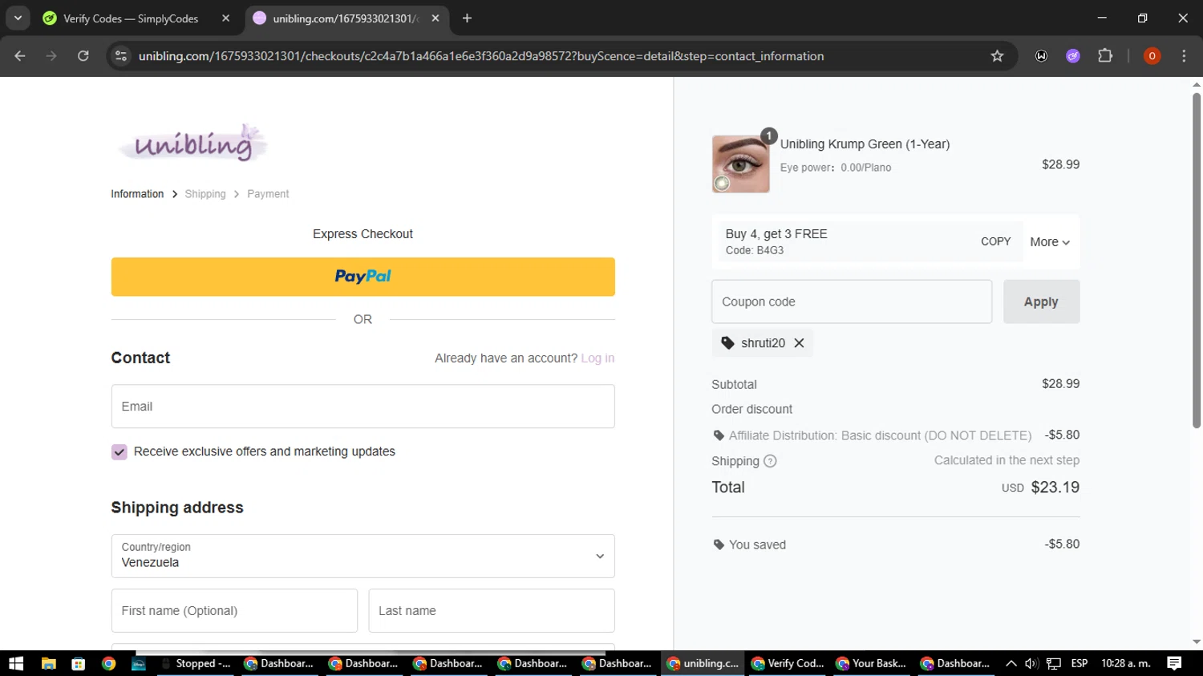The width and height of the screenshot is (1203, 676).
Task: Open the notification center icon
Action: (1174, 663)
